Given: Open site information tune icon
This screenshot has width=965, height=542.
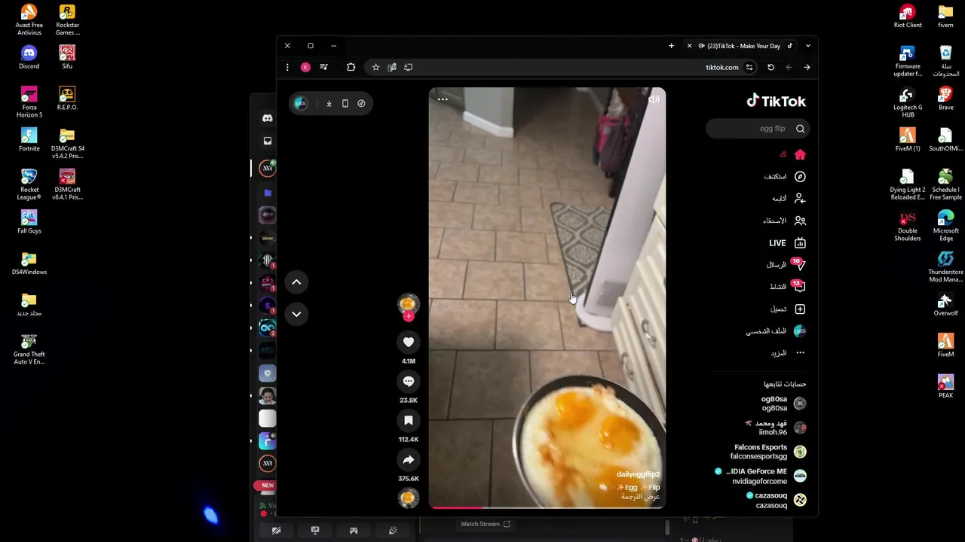Looking at the screenshot, I should coord(749,67).
